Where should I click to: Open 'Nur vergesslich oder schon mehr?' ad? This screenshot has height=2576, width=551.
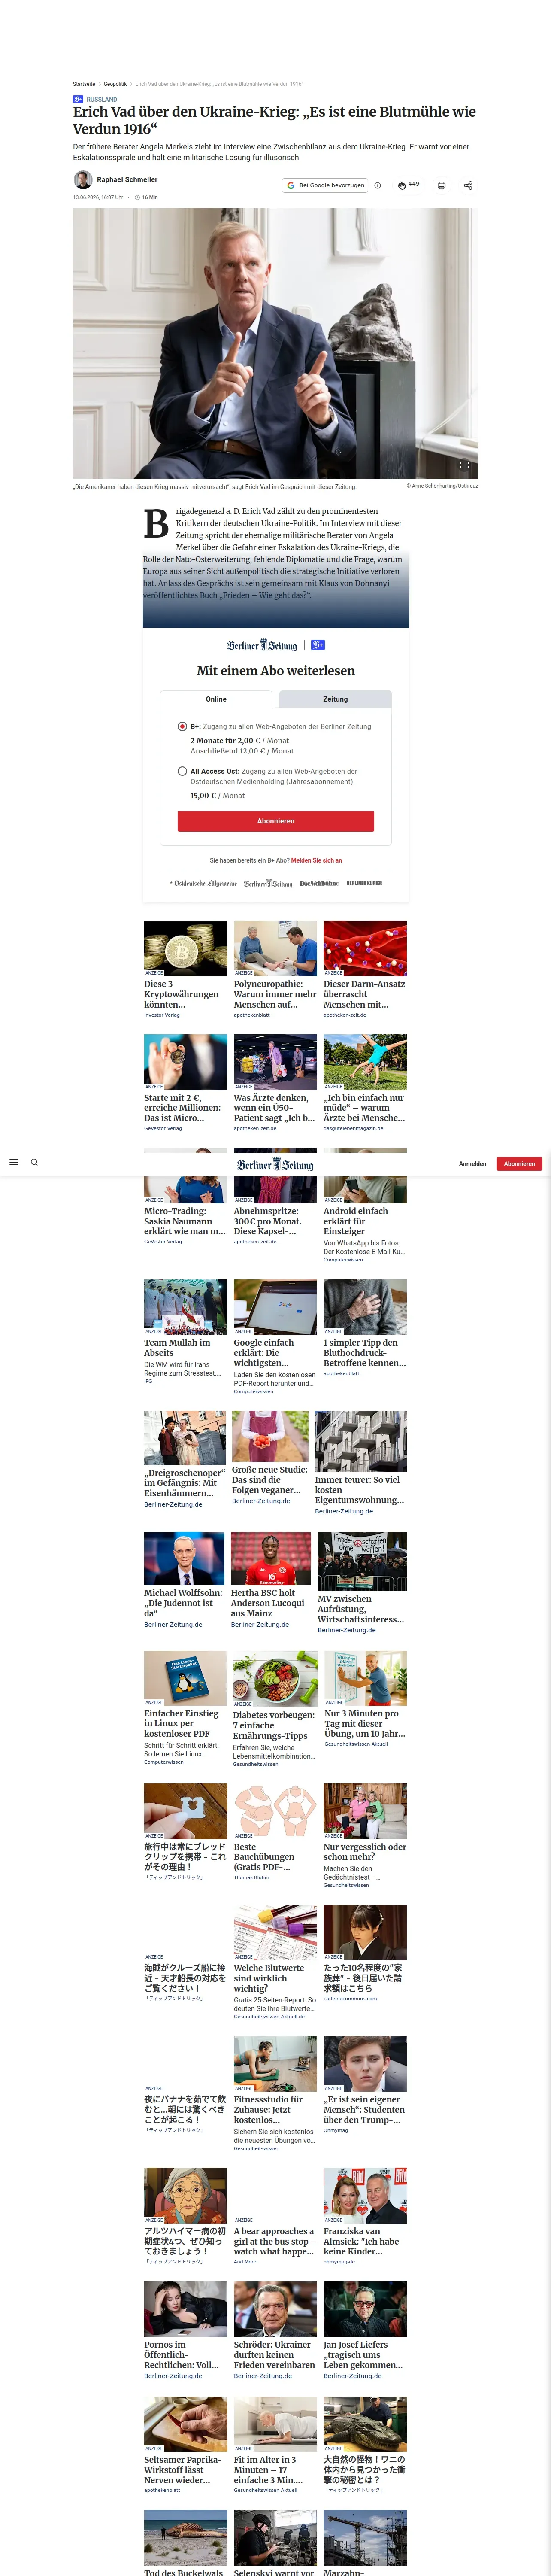click(365, 1836)
